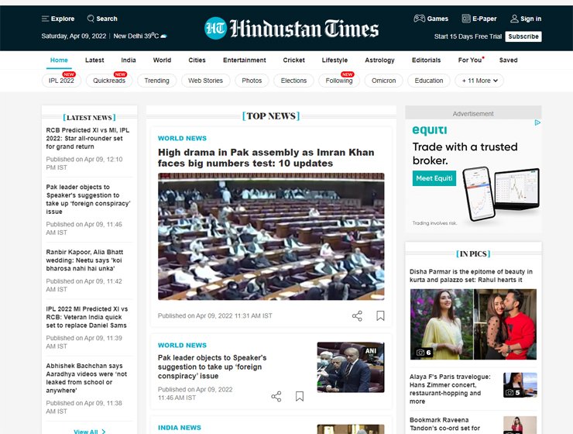
Task: Click the IPL 2022 pill
Action: (61, 81)
